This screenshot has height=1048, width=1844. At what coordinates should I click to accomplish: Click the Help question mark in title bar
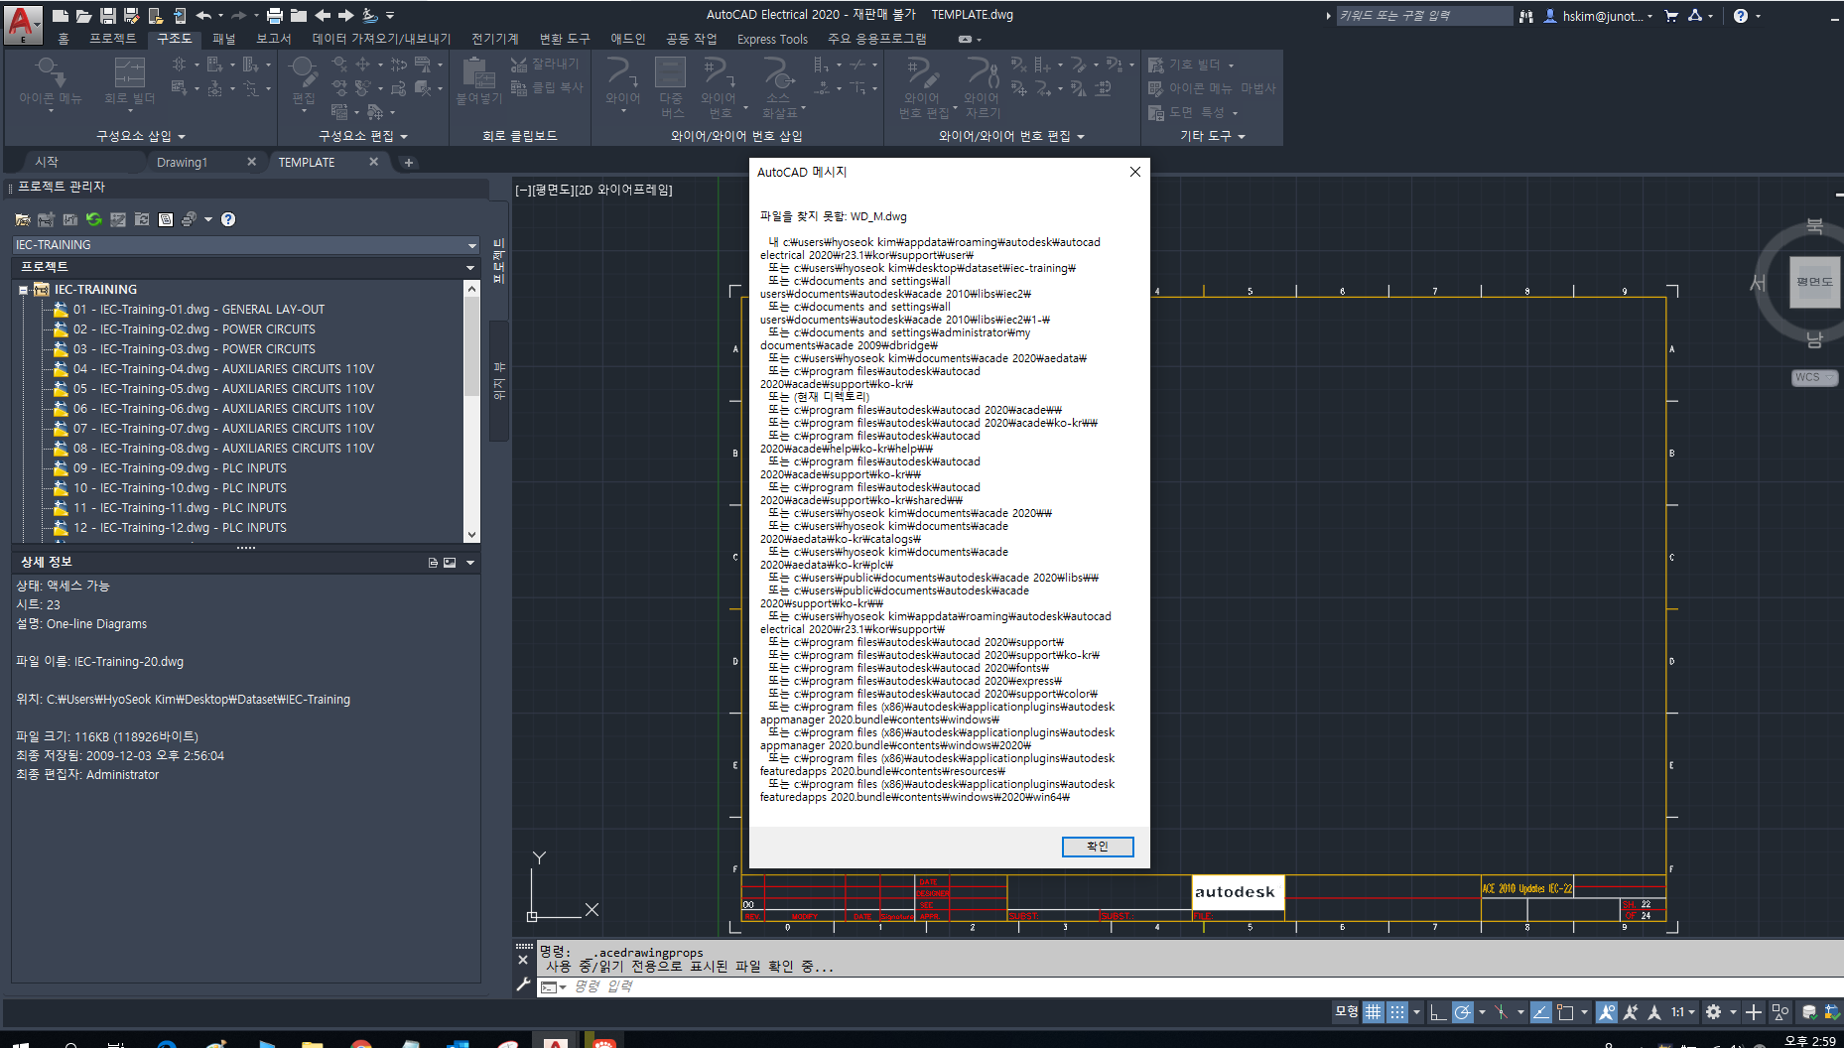[1741, 15]
